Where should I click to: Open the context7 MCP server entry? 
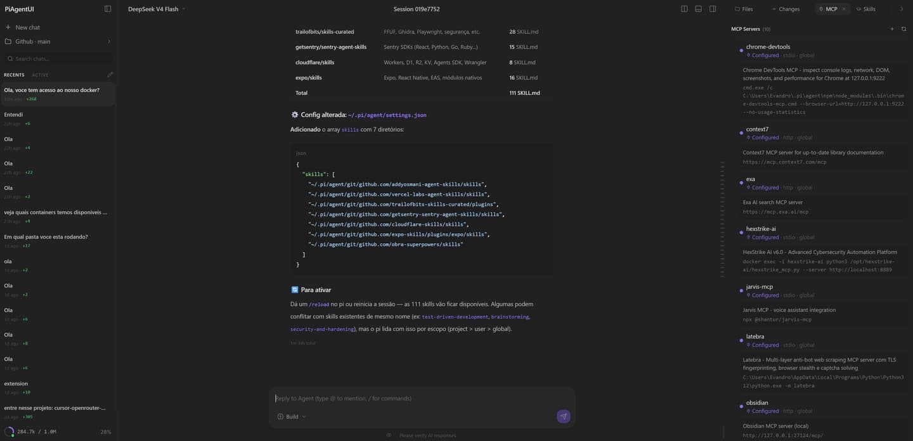point(757,129)
